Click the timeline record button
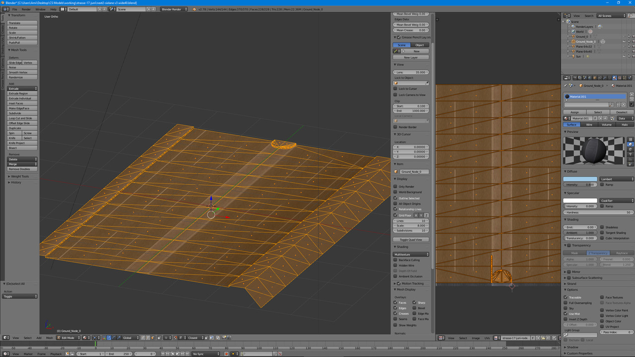Image resolution: width=635 pixels, height=357 pixels. [x=227, y=354]
